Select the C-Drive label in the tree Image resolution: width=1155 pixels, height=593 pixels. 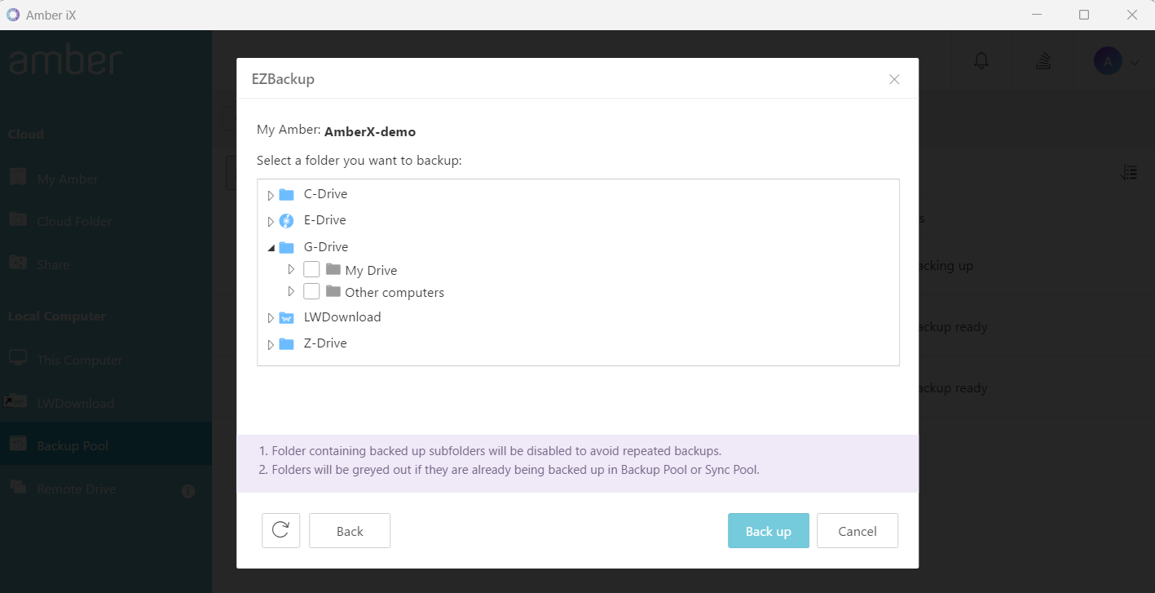pyautogui.click(x=325, y=194)
